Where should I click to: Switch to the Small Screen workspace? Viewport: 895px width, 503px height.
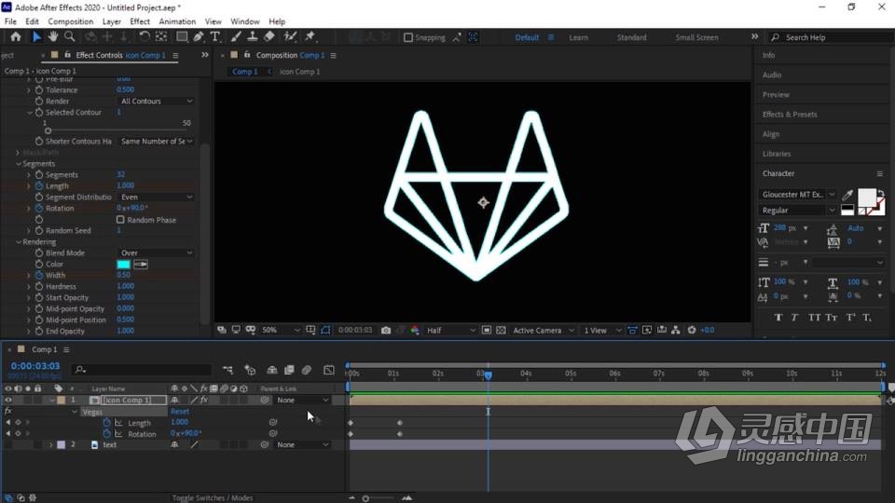pyautogui.click(x=696, y=37)
